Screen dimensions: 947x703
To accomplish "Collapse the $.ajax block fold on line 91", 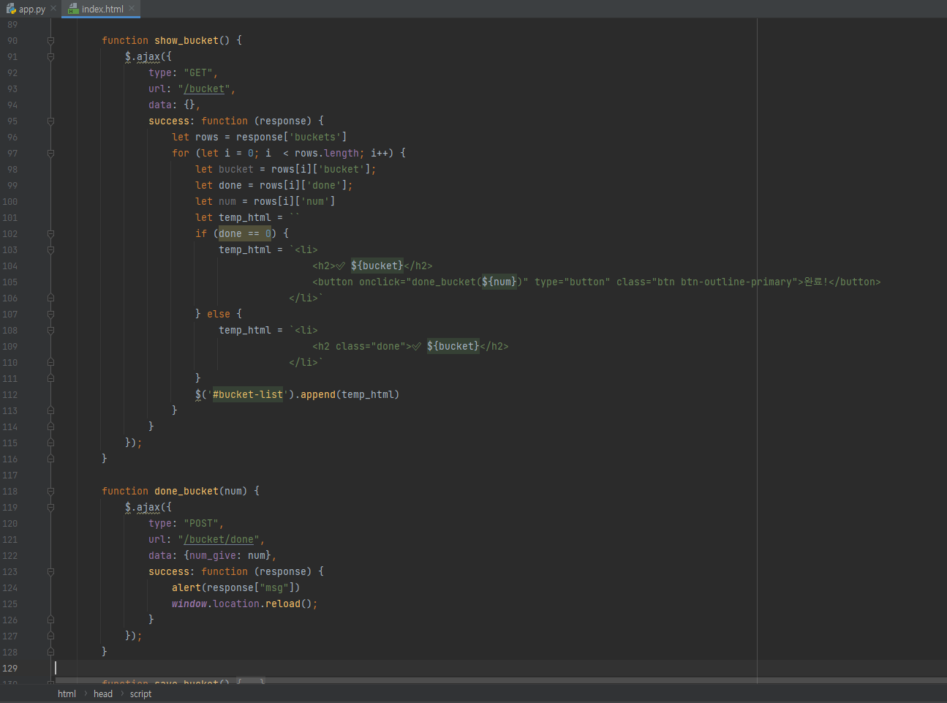I will (50, 56).
